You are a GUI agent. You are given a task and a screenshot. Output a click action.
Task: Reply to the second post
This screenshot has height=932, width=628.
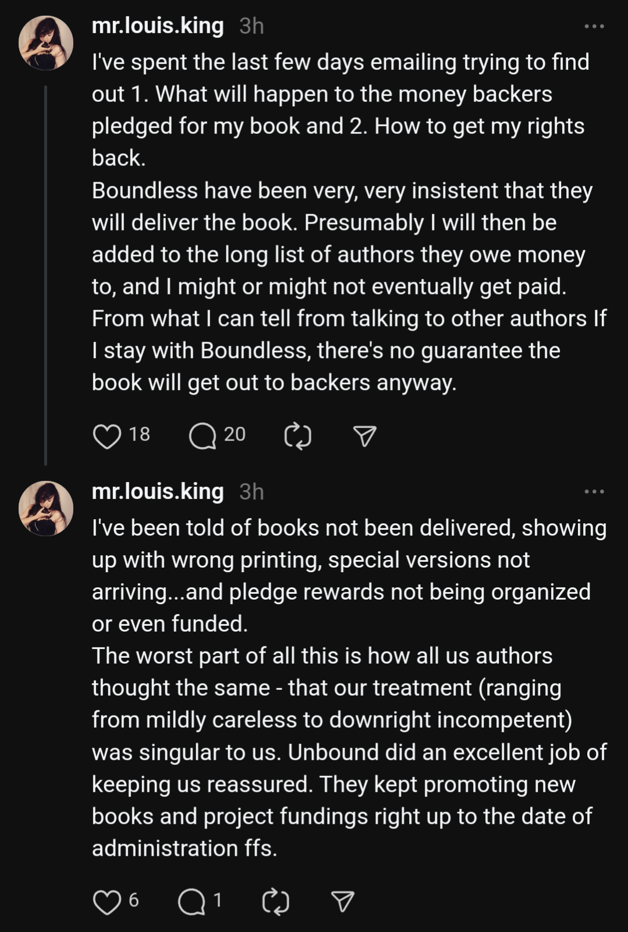[x=191, y=902]
